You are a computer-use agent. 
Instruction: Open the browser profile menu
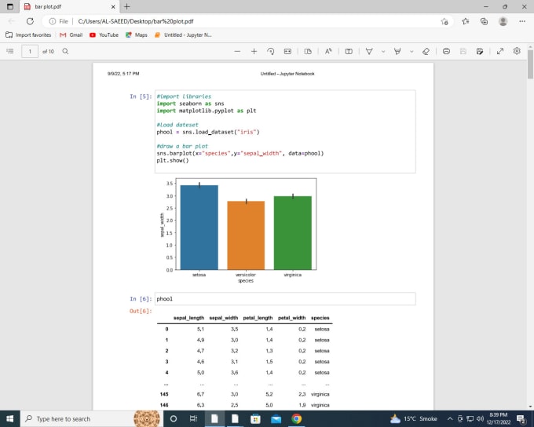point(503,21)
